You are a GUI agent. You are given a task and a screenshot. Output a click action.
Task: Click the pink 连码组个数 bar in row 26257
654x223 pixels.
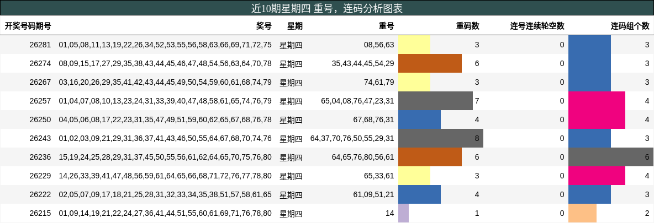(597, 101)
